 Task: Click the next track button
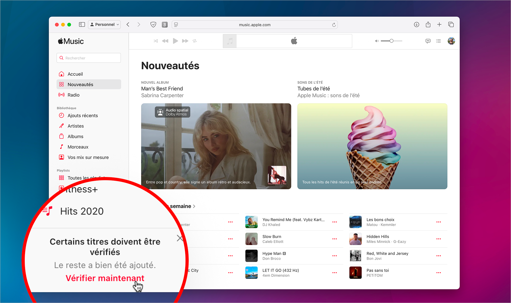(185, 41)
